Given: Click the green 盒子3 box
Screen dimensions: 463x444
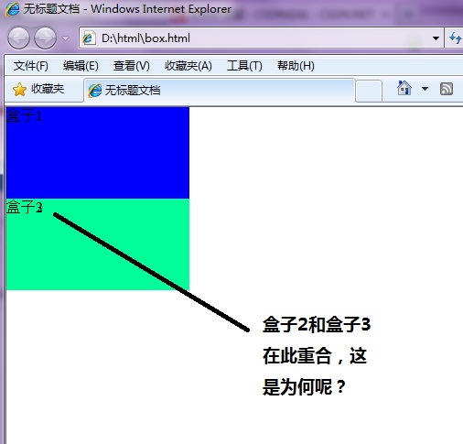Looking at the screenshot, I should point(98,244).
